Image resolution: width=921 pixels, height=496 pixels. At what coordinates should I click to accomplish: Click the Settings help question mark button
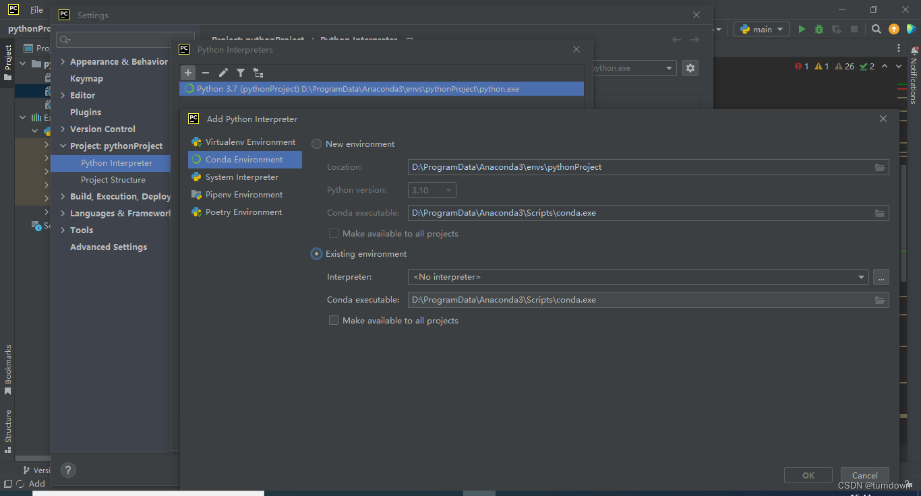point(68,470)
